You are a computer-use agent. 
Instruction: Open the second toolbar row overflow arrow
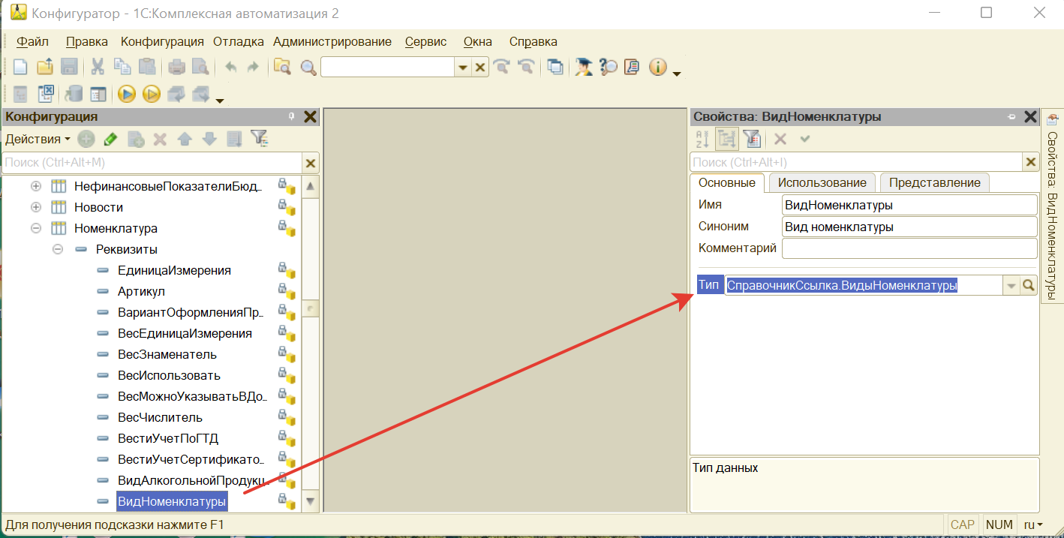coord(220,101)
